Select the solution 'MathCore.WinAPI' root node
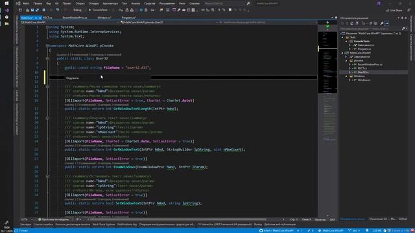Viewport: 415px width, 233px height. coord(372,34)
